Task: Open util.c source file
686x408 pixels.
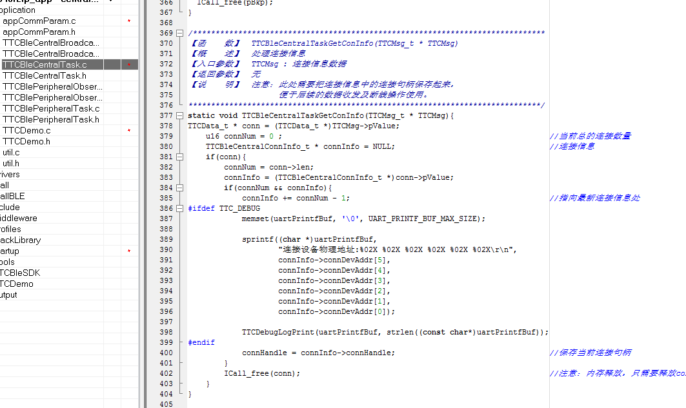Action: click(11, 153)
